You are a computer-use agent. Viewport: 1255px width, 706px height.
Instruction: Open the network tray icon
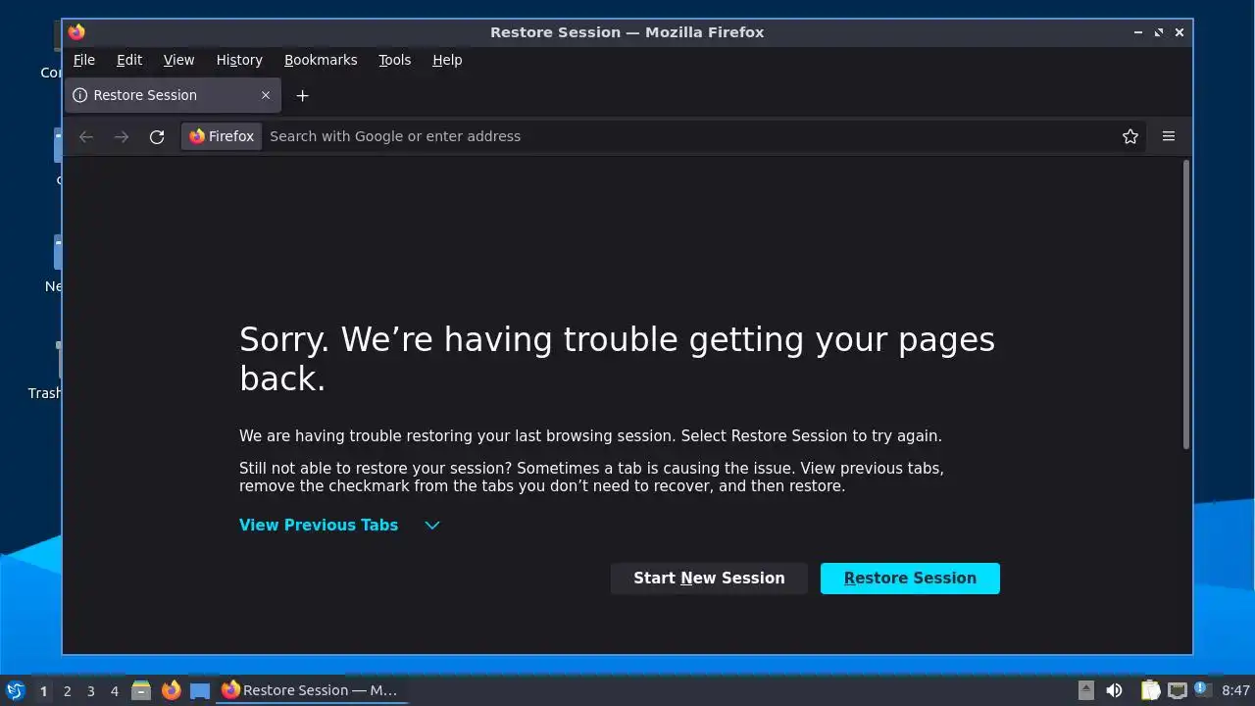click(1177, 690)
